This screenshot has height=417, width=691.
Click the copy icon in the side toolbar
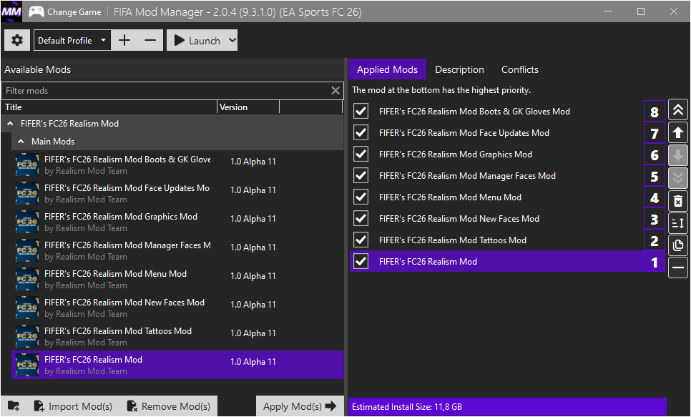[678, 245]
